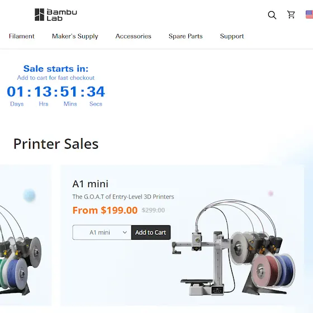Open the Maker's Supply menu
Viewport: 313px width, 313px height.
(75, 36)
